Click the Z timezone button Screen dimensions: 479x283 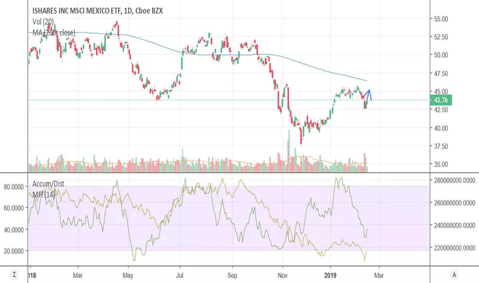click(14, 275)
